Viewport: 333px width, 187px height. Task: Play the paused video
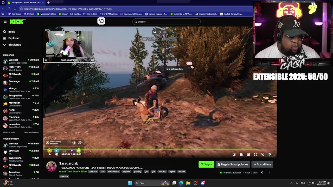tap(49, 154)
